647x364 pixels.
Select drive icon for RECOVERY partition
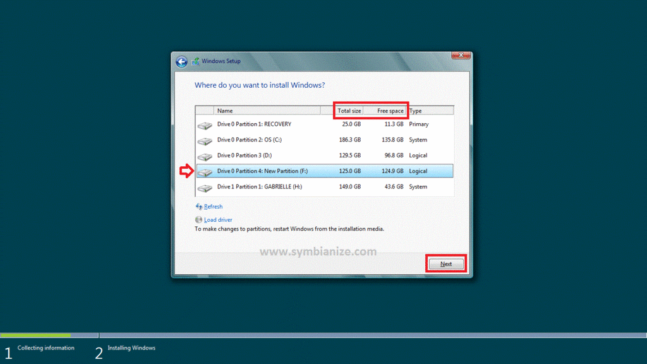pyautogui.click(x=205, y=125)
